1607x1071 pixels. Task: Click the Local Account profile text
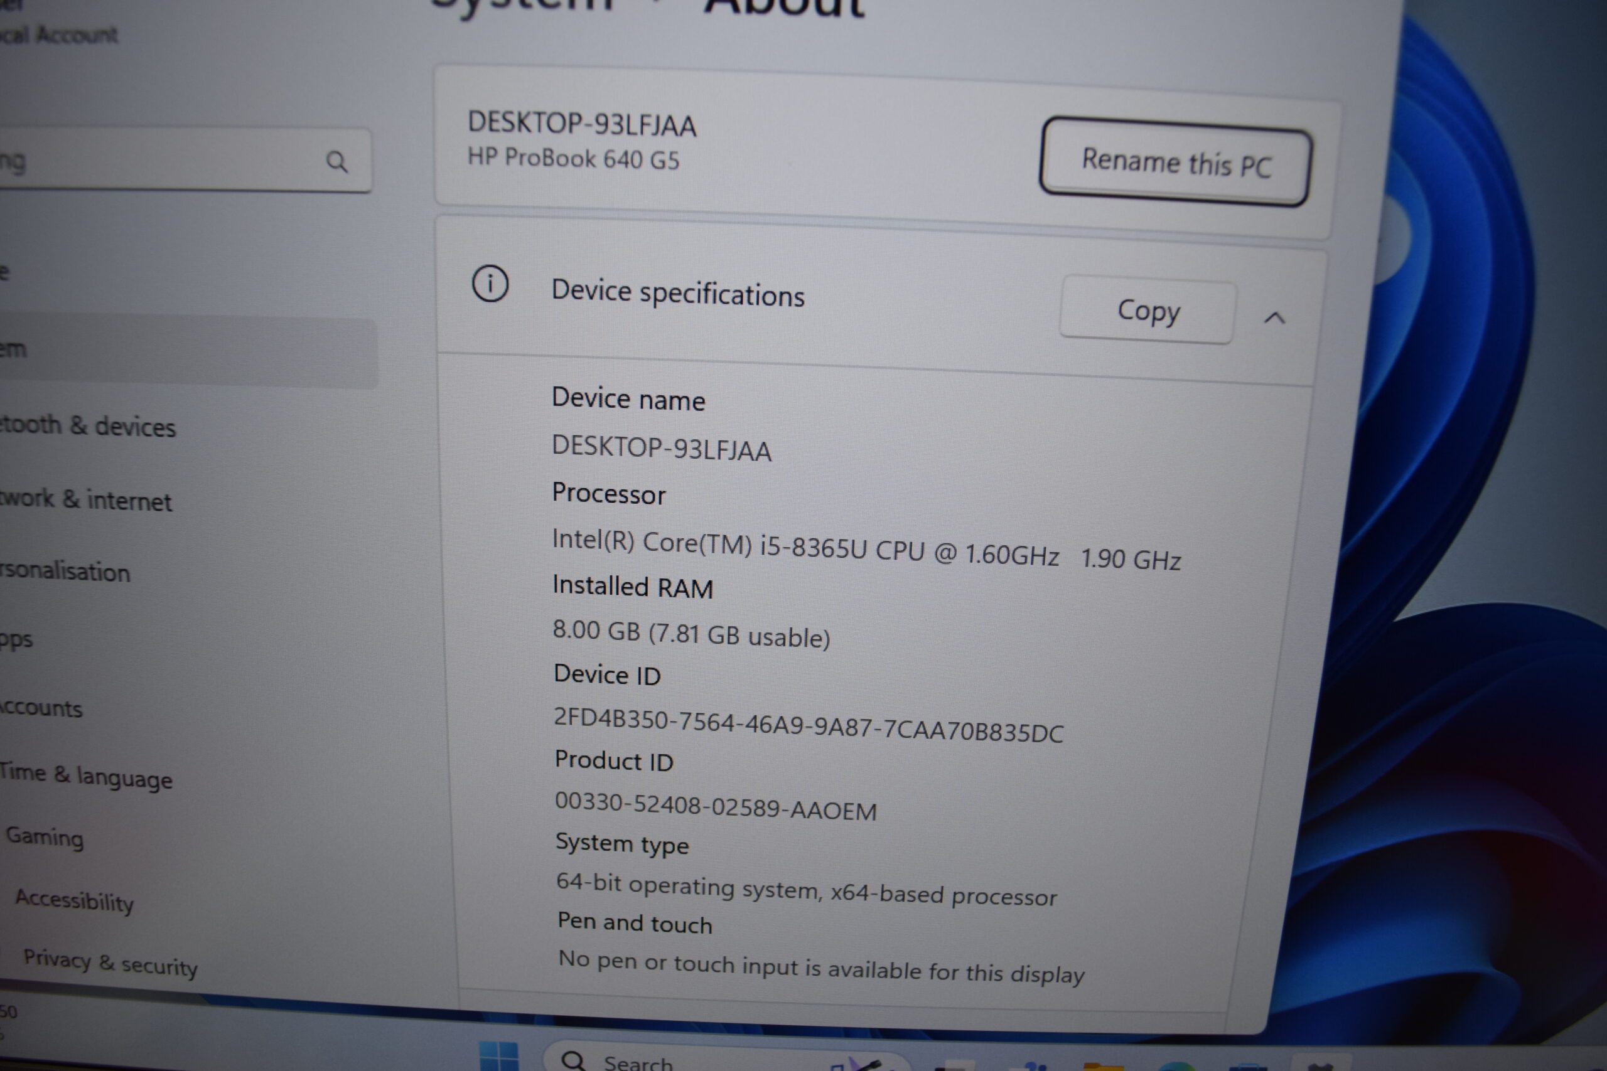[59, 34]
